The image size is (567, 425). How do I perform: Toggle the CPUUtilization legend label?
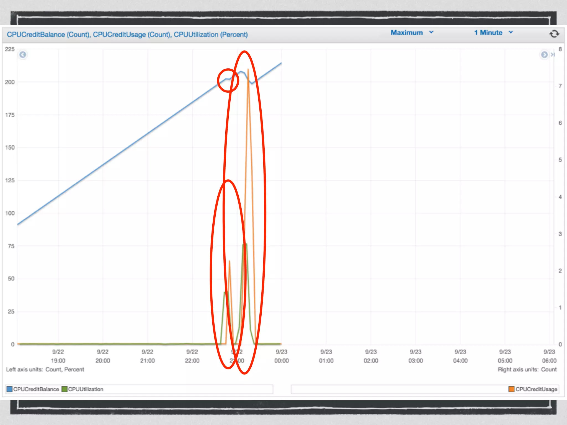[x=86, y=389]
